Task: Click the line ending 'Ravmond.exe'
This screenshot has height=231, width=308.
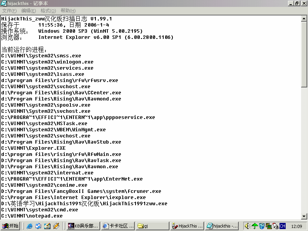Action: [x=61, y=99]
